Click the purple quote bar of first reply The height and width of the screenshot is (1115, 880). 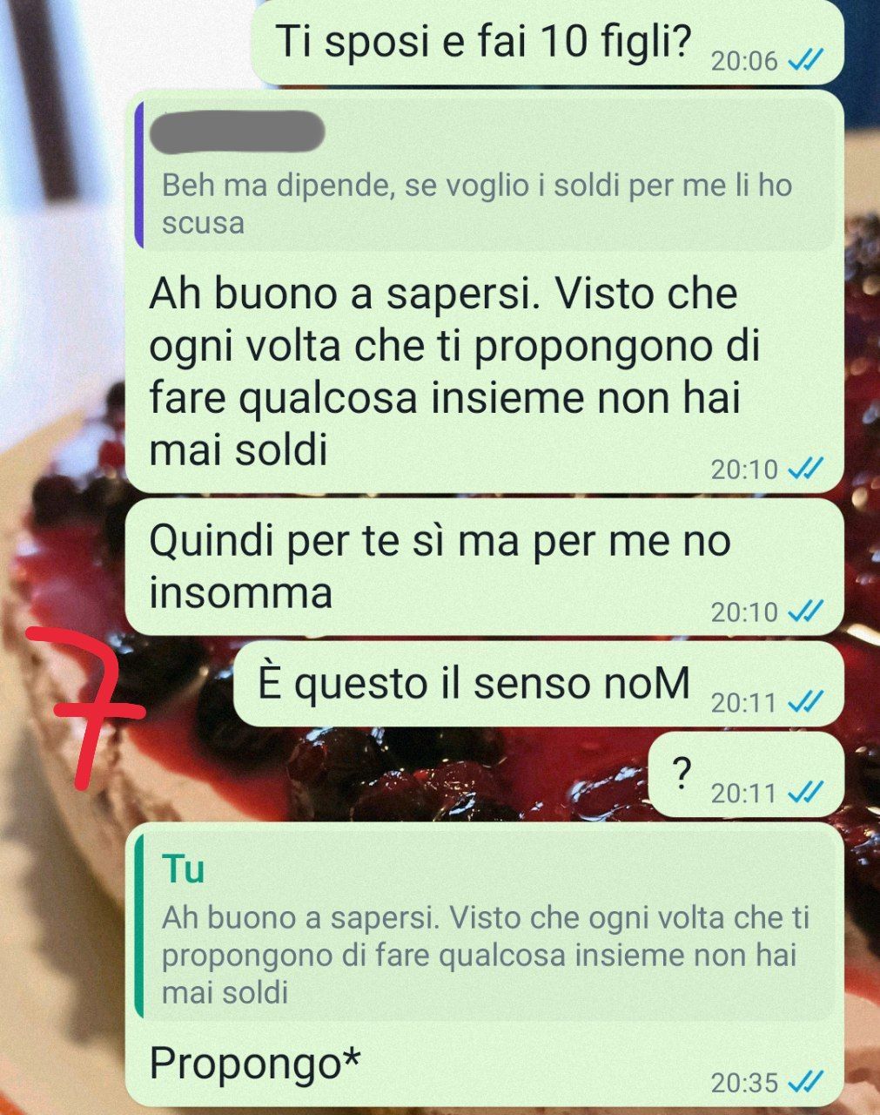pos(138,172)
